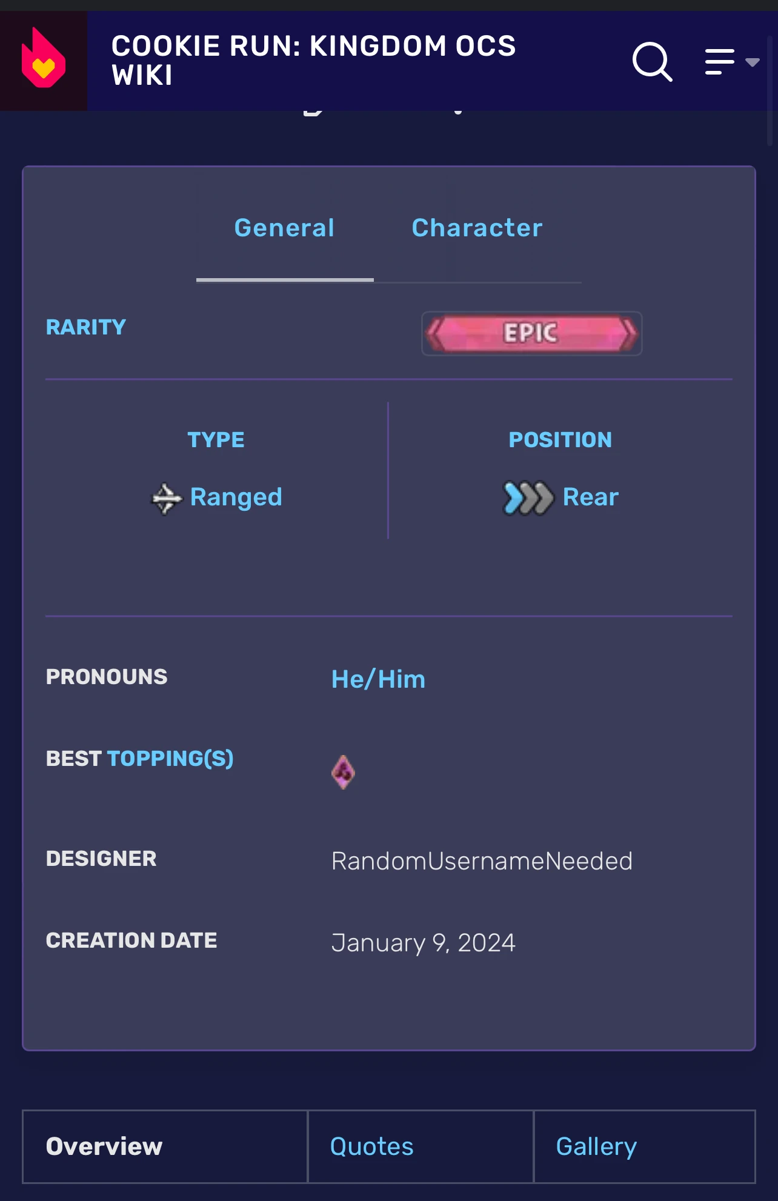Switch to the Character infobox tab
Image resolution: width=778 pixels, height=1201 pixels.
pos(476,228)
